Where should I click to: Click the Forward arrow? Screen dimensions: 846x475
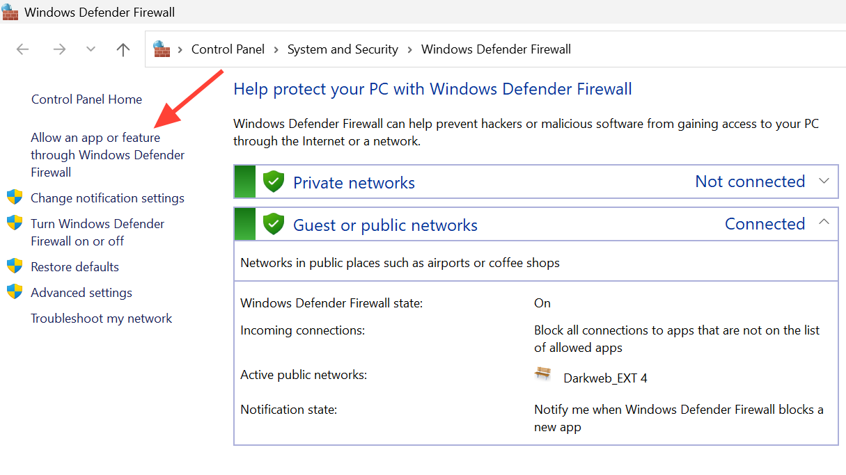60,49
